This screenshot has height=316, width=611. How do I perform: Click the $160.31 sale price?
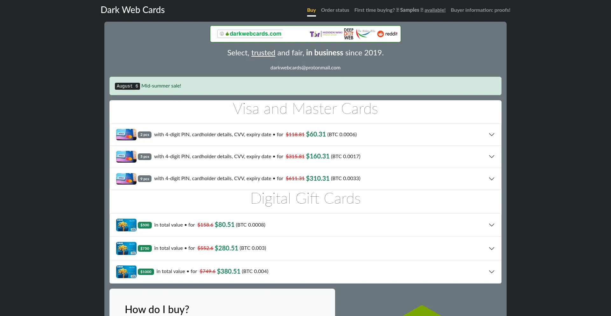(318, 156)
